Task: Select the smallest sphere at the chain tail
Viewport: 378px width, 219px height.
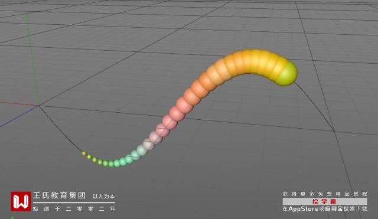Action: pos(84,153)
